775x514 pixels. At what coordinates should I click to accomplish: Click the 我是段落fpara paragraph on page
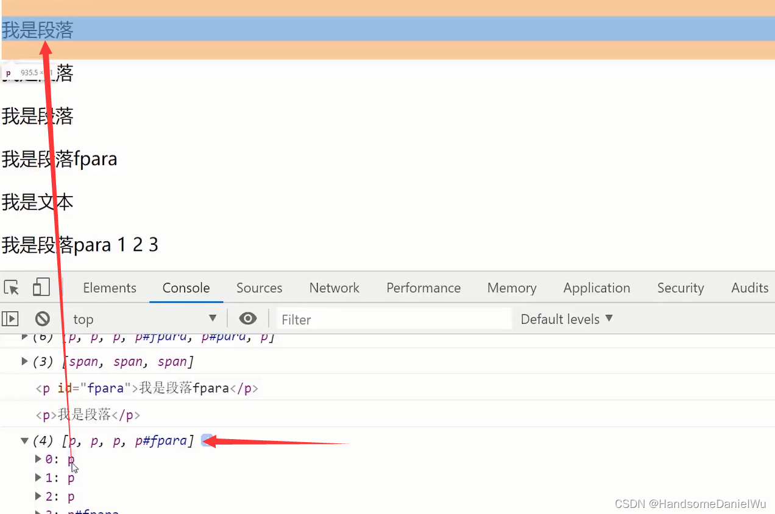click(x=59, y=159)
